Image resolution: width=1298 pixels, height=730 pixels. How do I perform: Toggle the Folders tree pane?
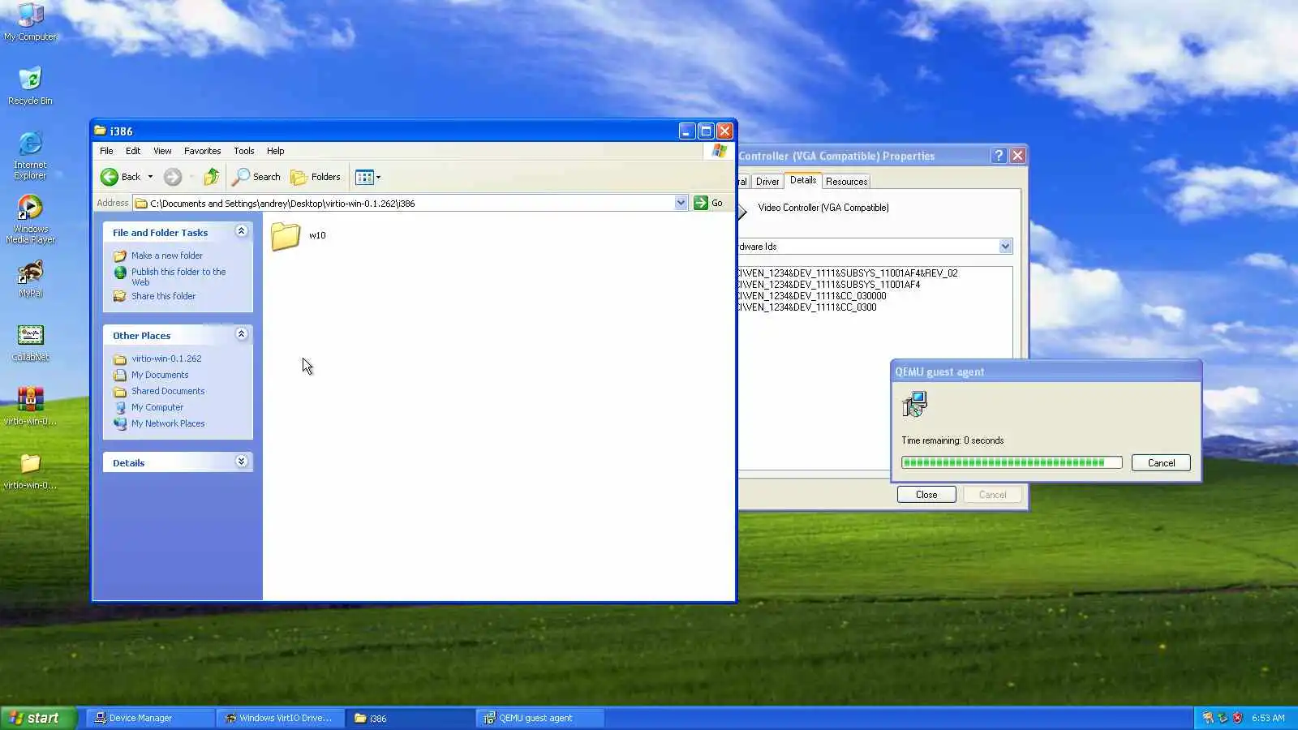click(x=316, y=177)
